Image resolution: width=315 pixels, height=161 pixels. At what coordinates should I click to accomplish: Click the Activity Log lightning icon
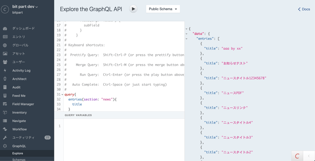[x=5, y=70]
